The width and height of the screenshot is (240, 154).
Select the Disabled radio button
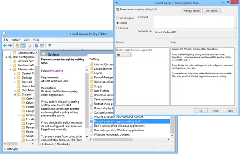tap(118, 28)
